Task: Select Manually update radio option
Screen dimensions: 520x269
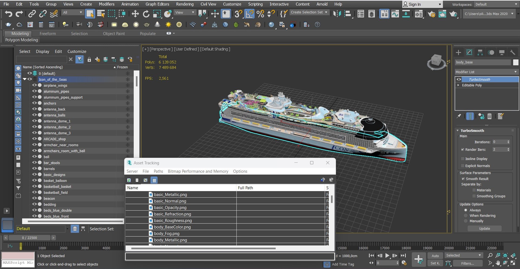Action: click(x=466, y=221)
